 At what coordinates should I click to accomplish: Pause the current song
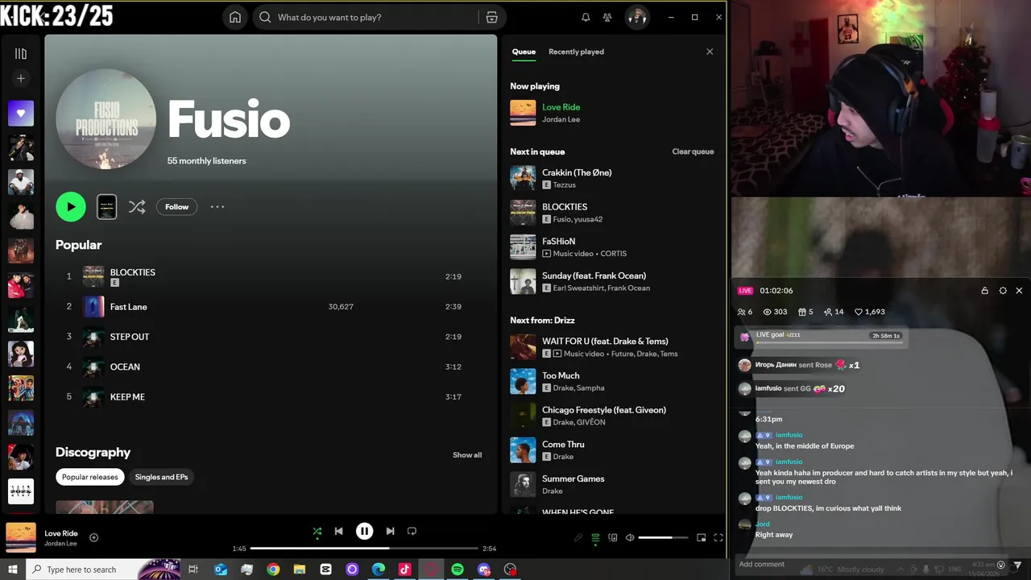365,532
